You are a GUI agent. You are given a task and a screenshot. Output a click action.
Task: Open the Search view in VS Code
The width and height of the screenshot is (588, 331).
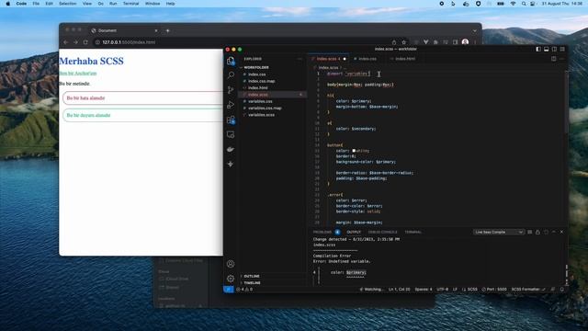pyautogui.click(x=231, y=75)
